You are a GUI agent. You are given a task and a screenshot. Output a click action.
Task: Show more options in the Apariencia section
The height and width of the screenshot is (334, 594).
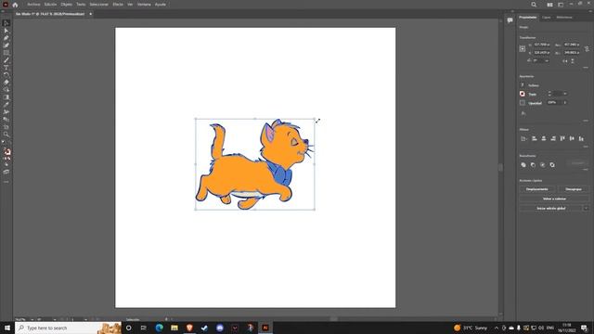[586, 121]
